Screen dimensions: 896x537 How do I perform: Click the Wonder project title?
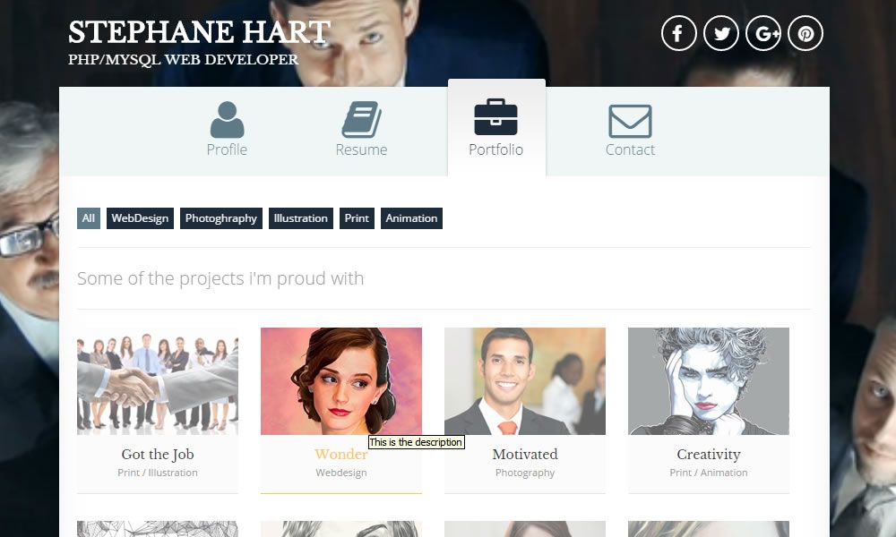341,455
